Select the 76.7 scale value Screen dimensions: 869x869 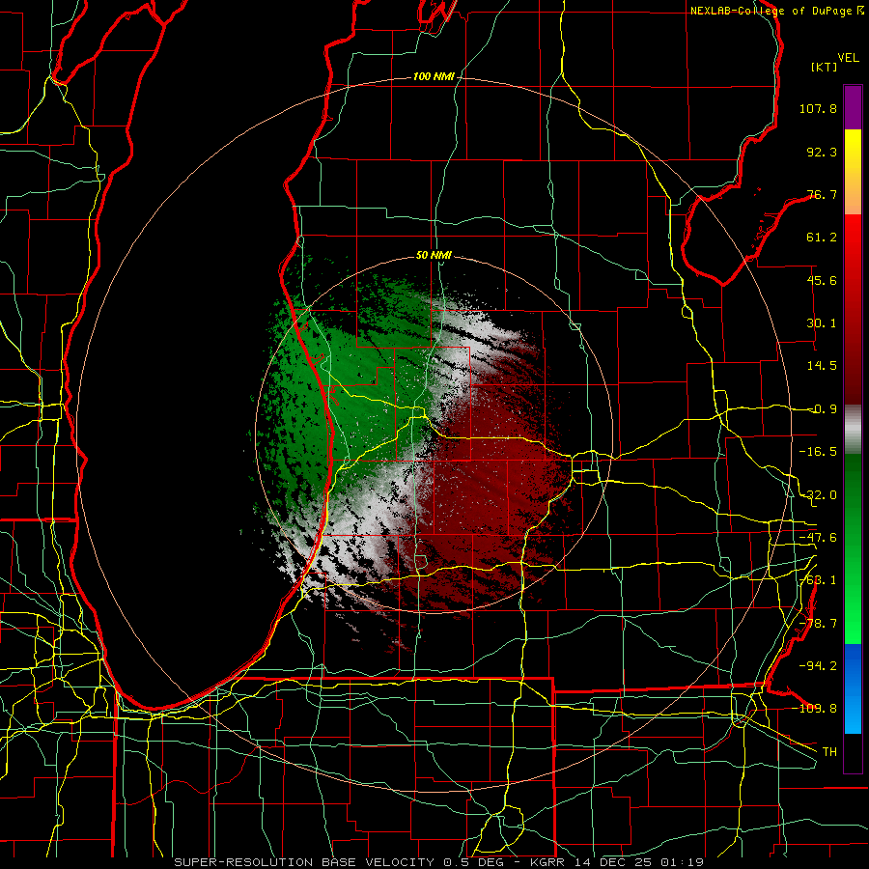(x=822, y=194)
